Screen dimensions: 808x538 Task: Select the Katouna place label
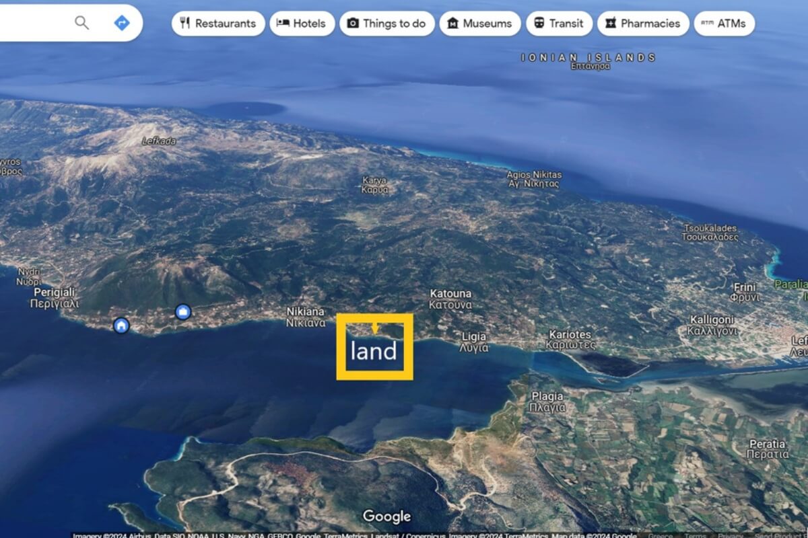(x=450, y=299)
